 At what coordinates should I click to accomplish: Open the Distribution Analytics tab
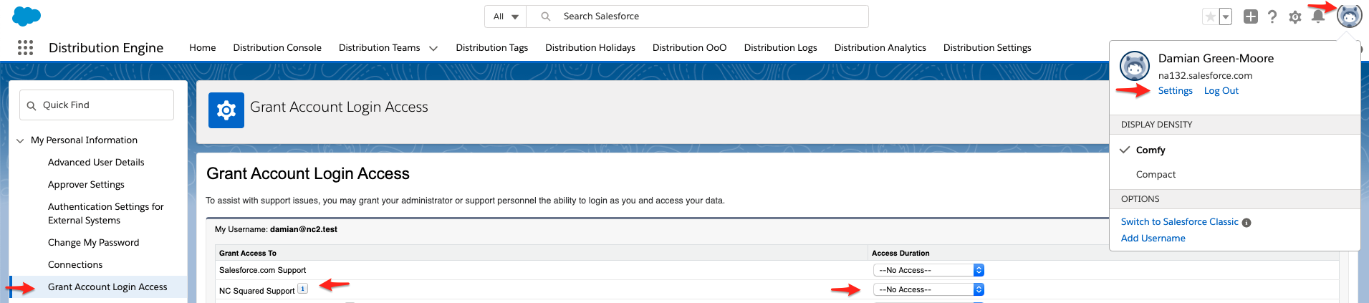coord(880,48)
